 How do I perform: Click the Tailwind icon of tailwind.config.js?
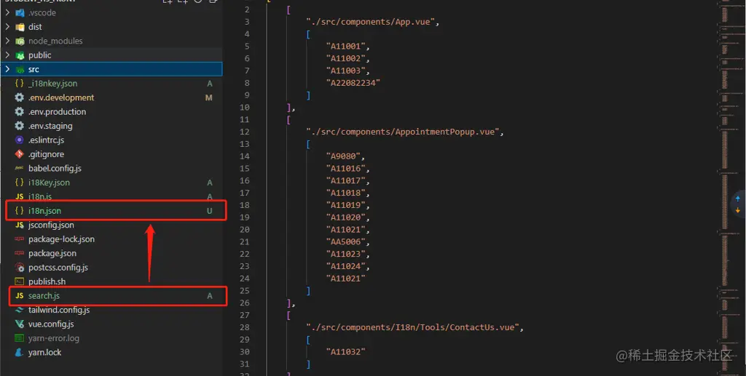click(x=20, y=310)
